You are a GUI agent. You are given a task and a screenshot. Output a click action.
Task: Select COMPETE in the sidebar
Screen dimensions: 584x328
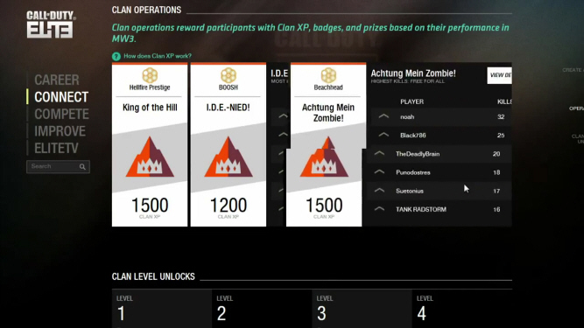[61, 115]
